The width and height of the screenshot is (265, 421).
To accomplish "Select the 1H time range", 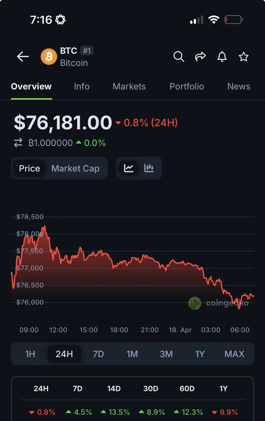I will point(30,354).
